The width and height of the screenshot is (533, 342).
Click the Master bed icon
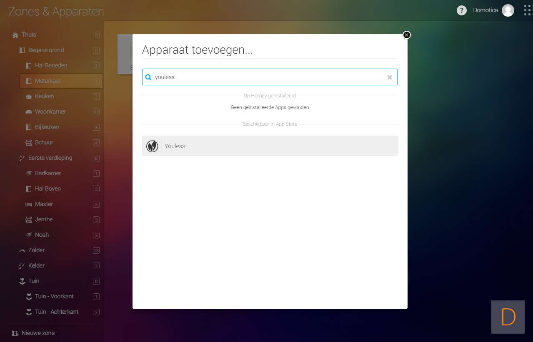pyautogui.click(x=29, y=204)
